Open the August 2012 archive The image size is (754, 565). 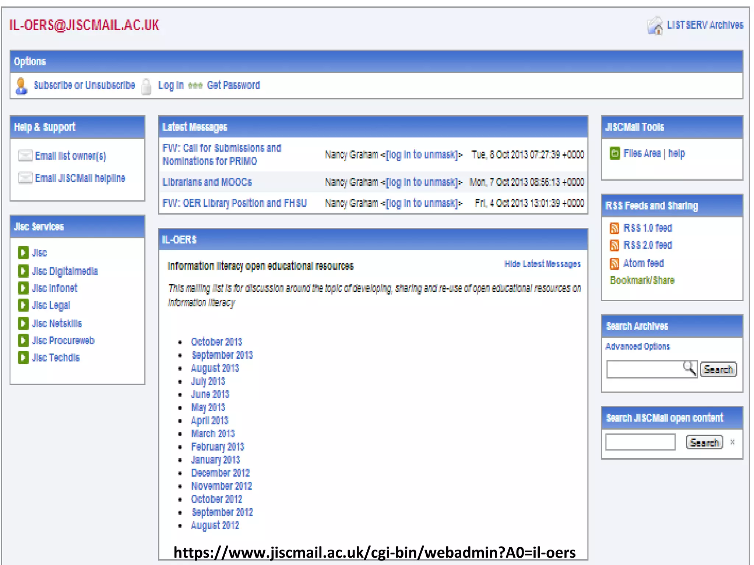point(215,526)
